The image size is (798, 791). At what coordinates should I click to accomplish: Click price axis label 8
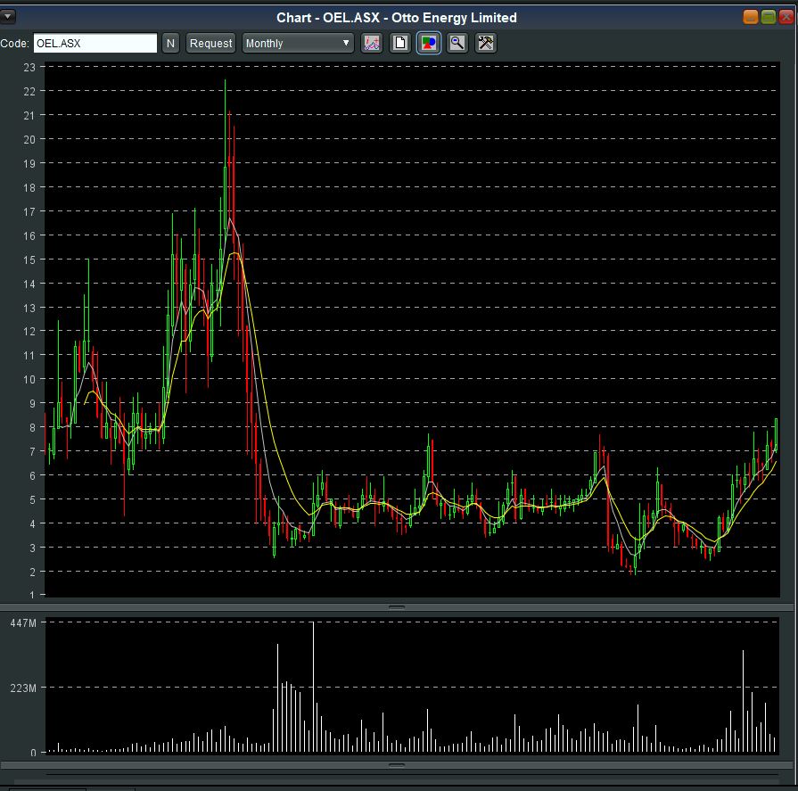point(33,427)
